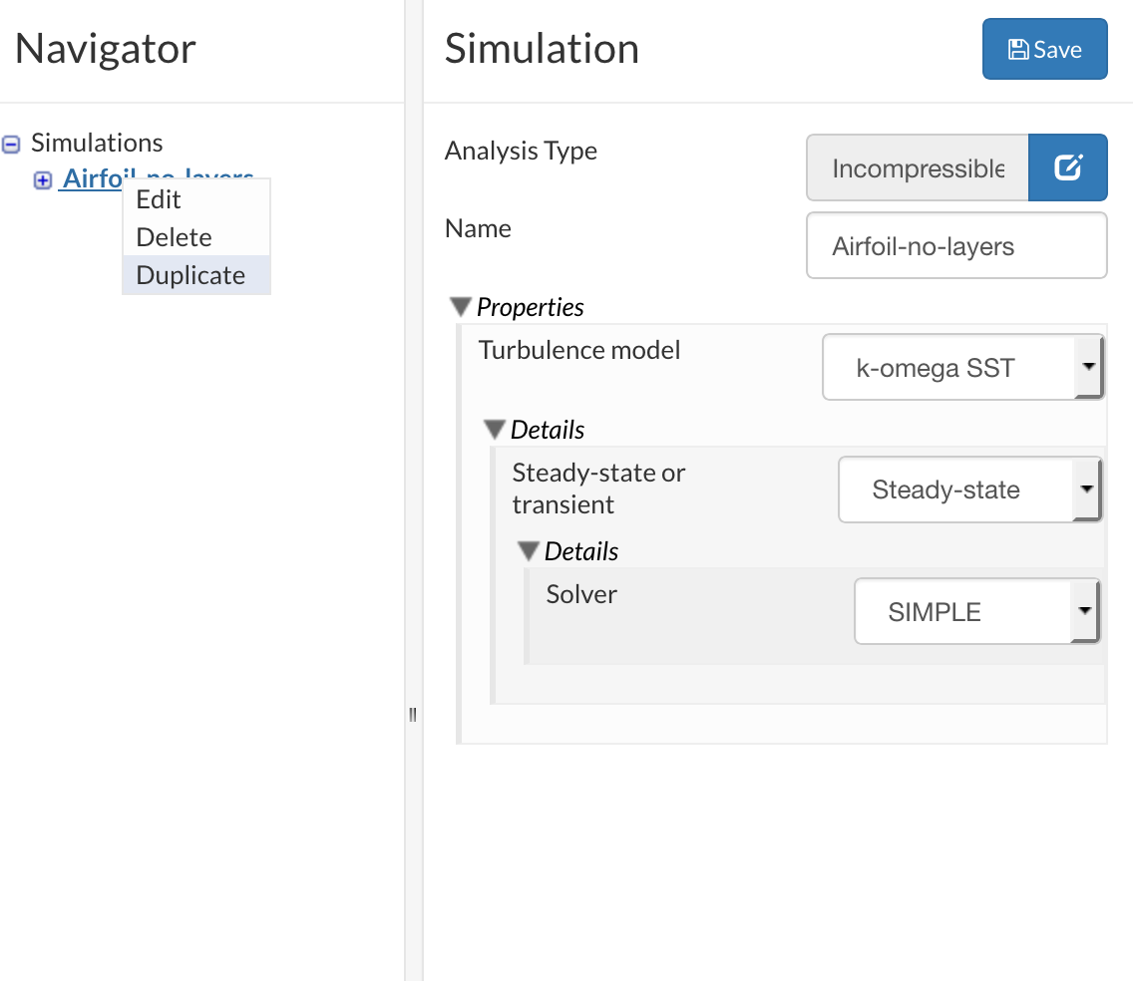
Task: Choose Delete in the context menu
Action: pos(174,237)
